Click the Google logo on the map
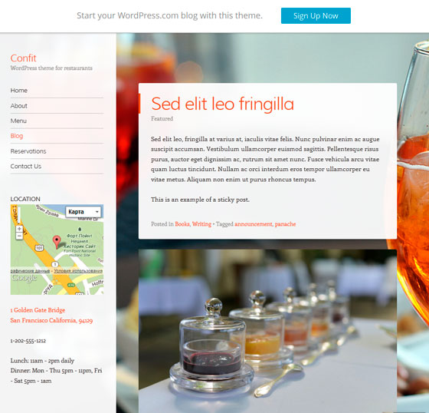 point(24,278)
